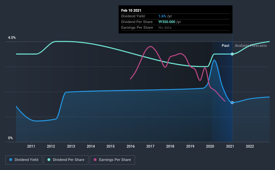Click the blue Dividend Yield legend dot
This screenshot has height=170, width=275.
[x=11, y=160]
